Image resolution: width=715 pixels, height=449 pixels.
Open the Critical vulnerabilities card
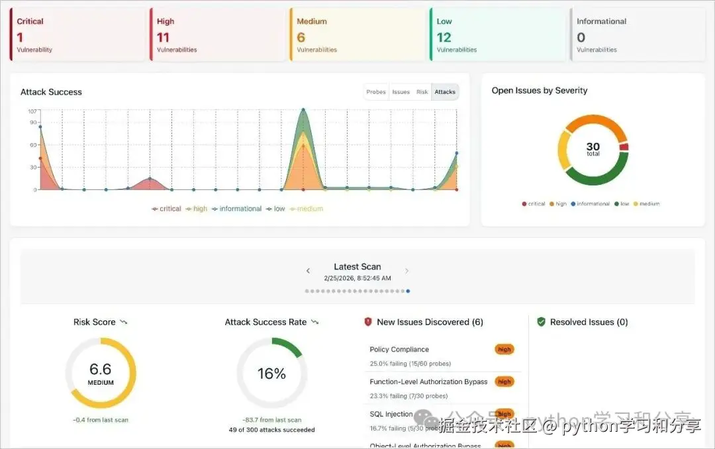click(77, 33)
